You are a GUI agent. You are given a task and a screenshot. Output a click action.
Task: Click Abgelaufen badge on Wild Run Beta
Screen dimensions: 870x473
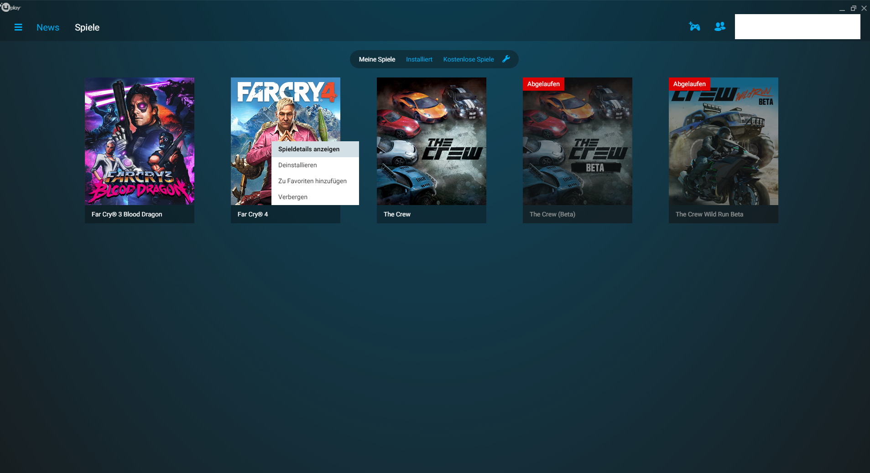(x=689, y=84)
